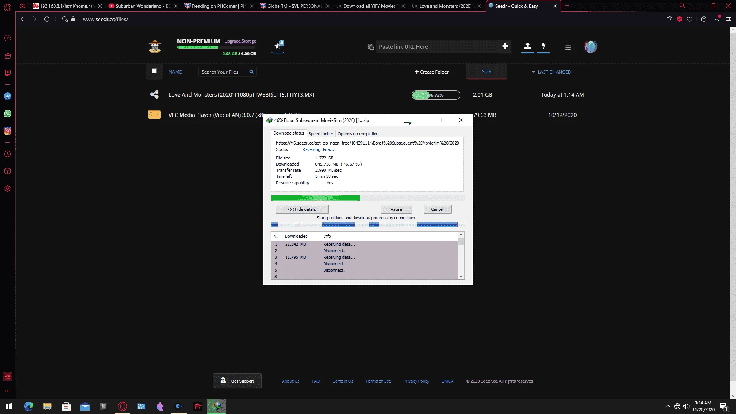Open a new browser tab
736x414 pixels.
(567, 6)
